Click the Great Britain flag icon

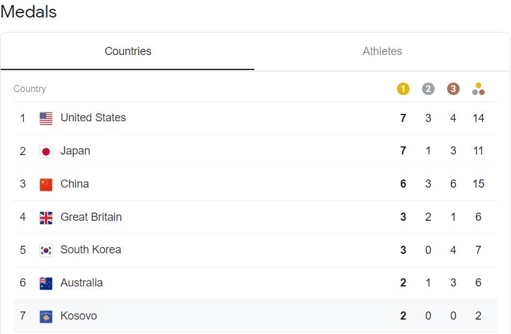pos(46,218)
